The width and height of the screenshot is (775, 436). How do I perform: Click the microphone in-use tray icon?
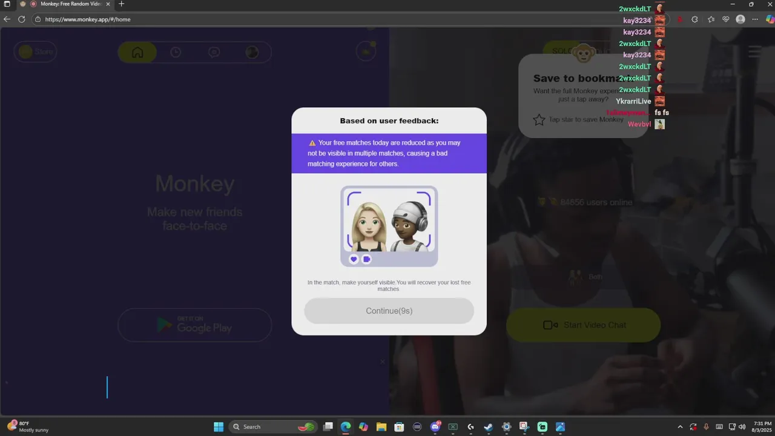tap(706, 427)
